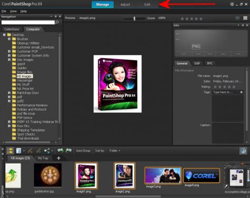Screen dimensions: 250x198
Task: Click the Caption text box
Action: click(228, 133)
